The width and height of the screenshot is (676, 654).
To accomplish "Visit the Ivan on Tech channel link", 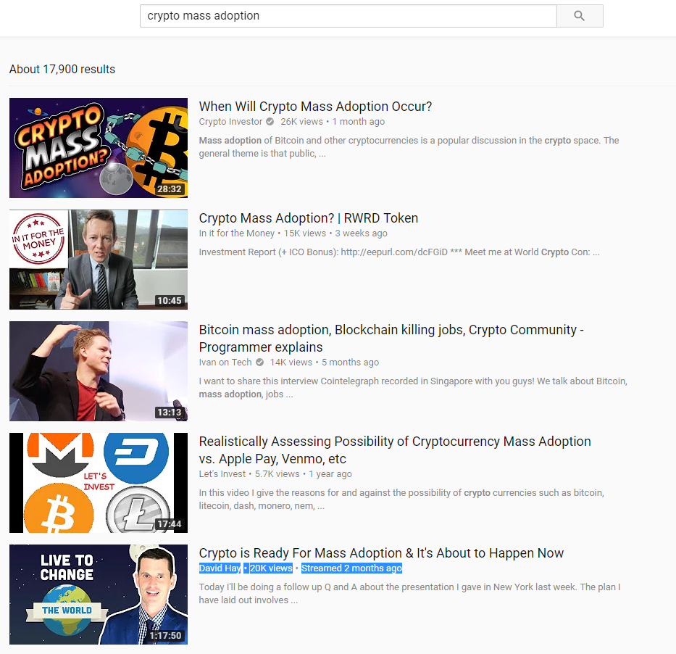I will point(225,363).
